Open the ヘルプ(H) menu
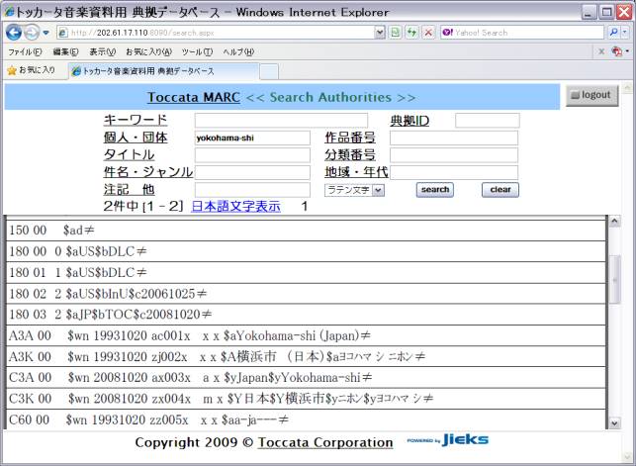The height and width of the screenshot is (466, 636). click(238, 51)
